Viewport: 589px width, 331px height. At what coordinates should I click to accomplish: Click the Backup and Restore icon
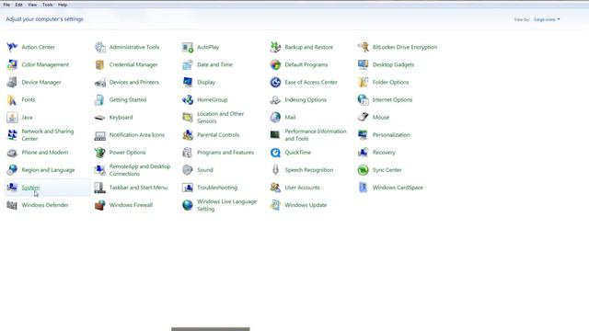275,47
